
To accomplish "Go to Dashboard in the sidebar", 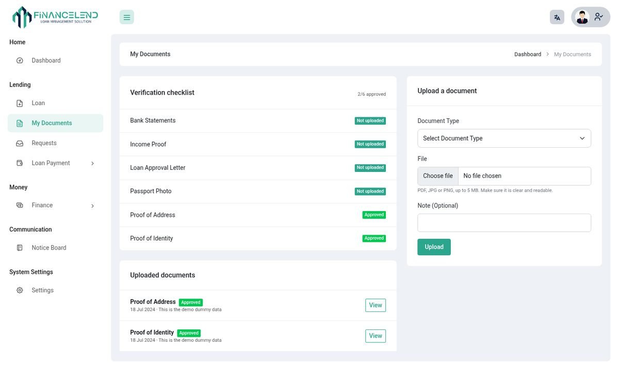I will click(x=55, y=61).
